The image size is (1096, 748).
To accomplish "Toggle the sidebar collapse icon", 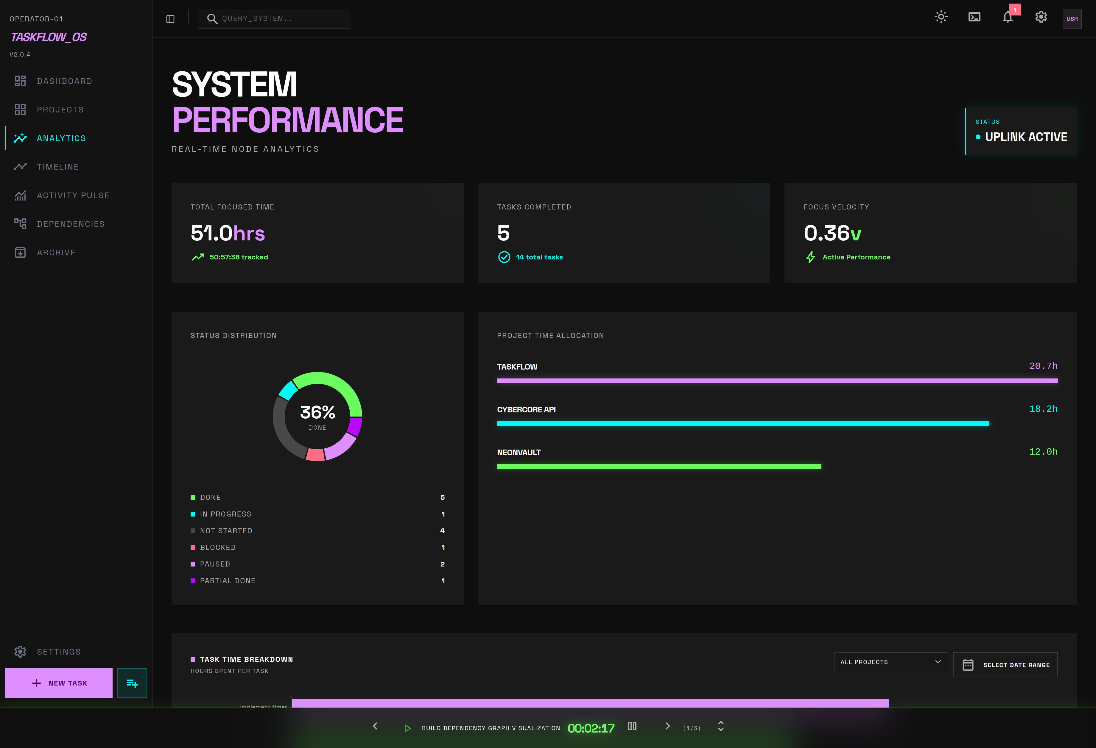I will 170,18.
